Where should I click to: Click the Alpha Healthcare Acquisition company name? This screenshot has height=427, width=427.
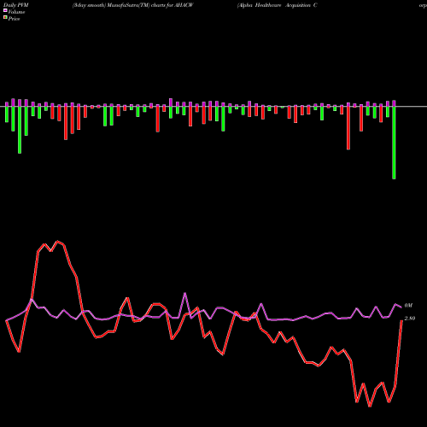[x=277, y=5]
